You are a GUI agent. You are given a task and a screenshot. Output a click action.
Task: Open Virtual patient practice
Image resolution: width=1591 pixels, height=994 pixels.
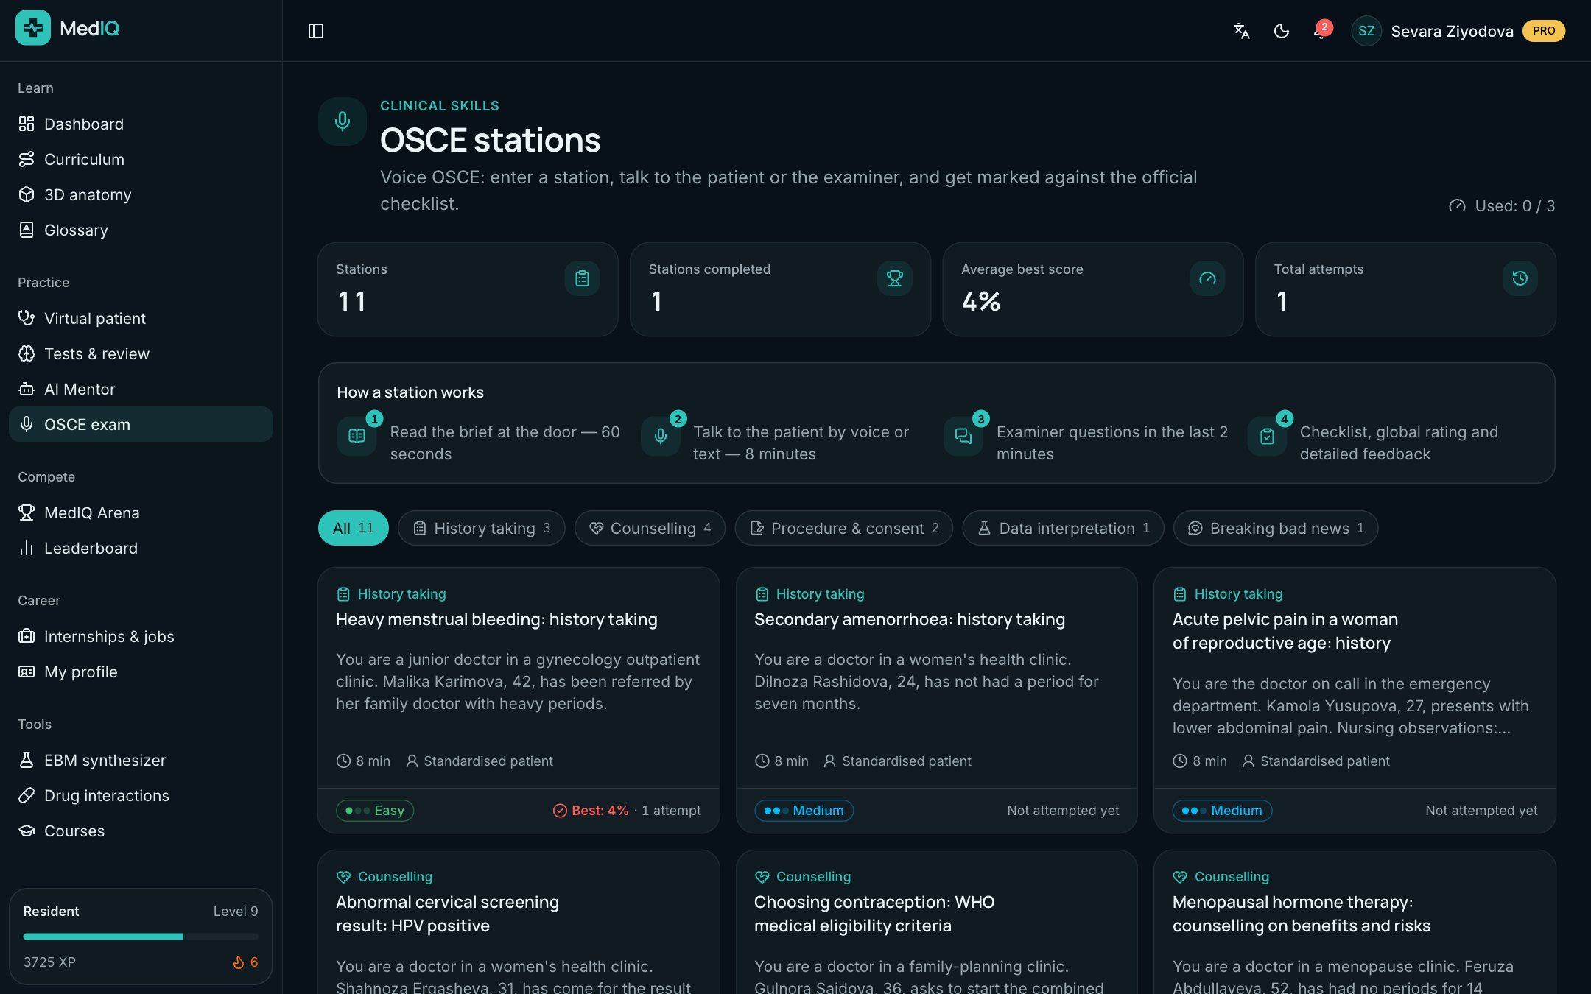141,318
